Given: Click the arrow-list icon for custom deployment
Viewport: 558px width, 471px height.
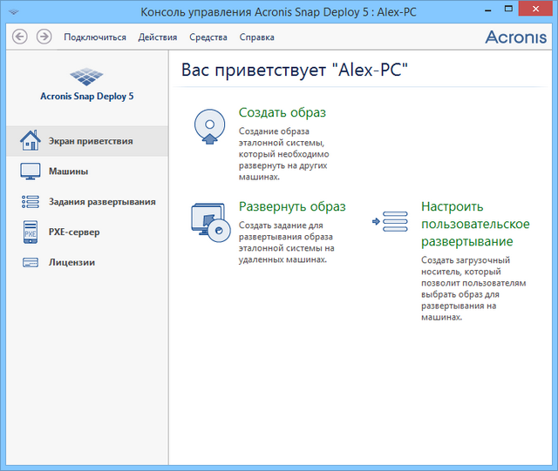Looking at the screenshot, I should 390,222.
